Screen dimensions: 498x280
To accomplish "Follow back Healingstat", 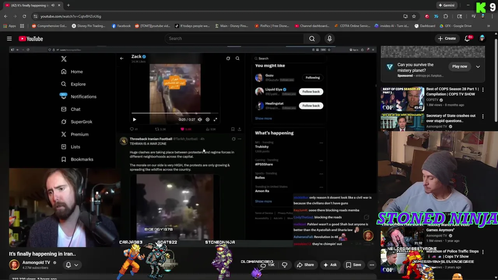I will click(311, 105).
